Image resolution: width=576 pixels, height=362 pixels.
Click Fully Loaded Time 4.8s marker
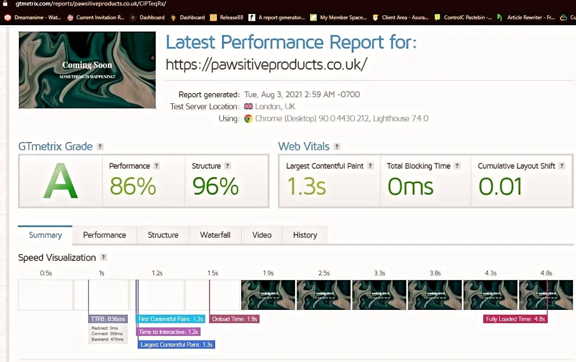point(516,319)
